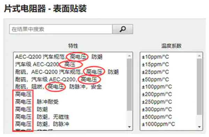Choose ±50ppm/°C temperature coefficient

[x=155, y=79]
